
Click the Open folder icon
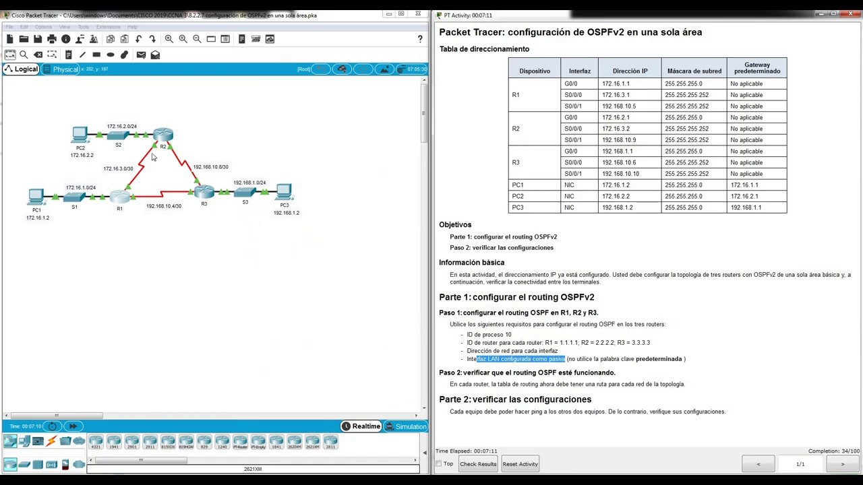pos(24,39)
